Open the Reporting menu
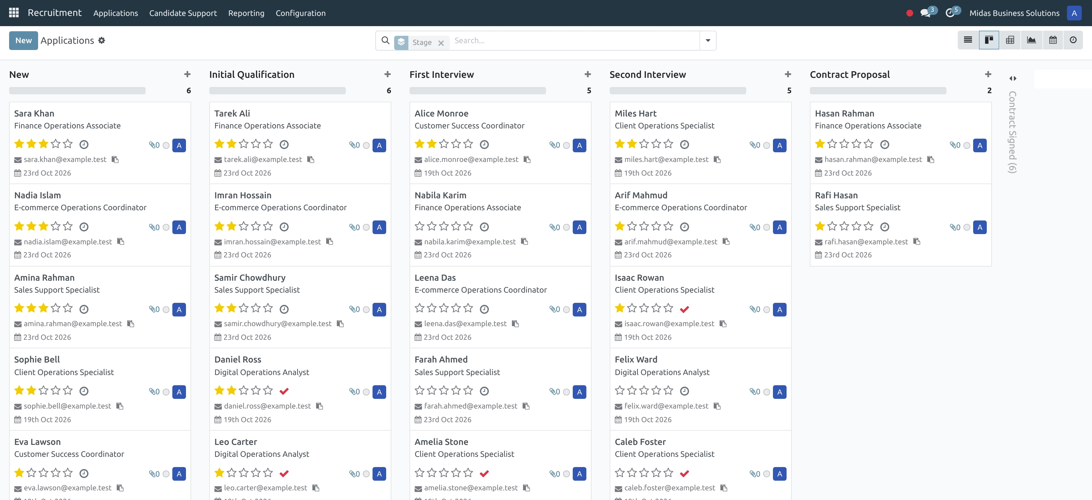 246,13
